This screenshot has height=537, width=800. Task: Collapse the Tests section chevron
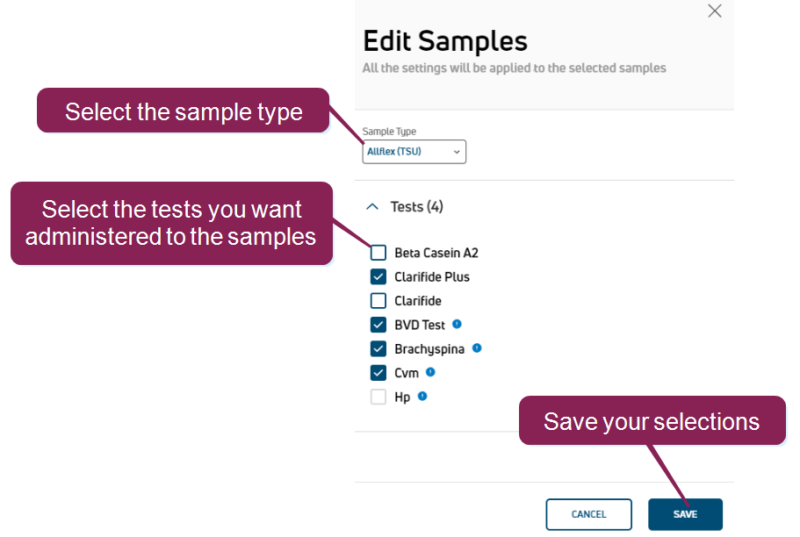coord(372,207)
